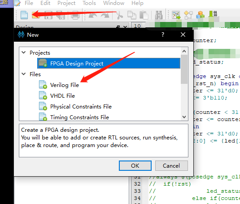
Task: Collapse the Projects category
Action: coord(24,52)
